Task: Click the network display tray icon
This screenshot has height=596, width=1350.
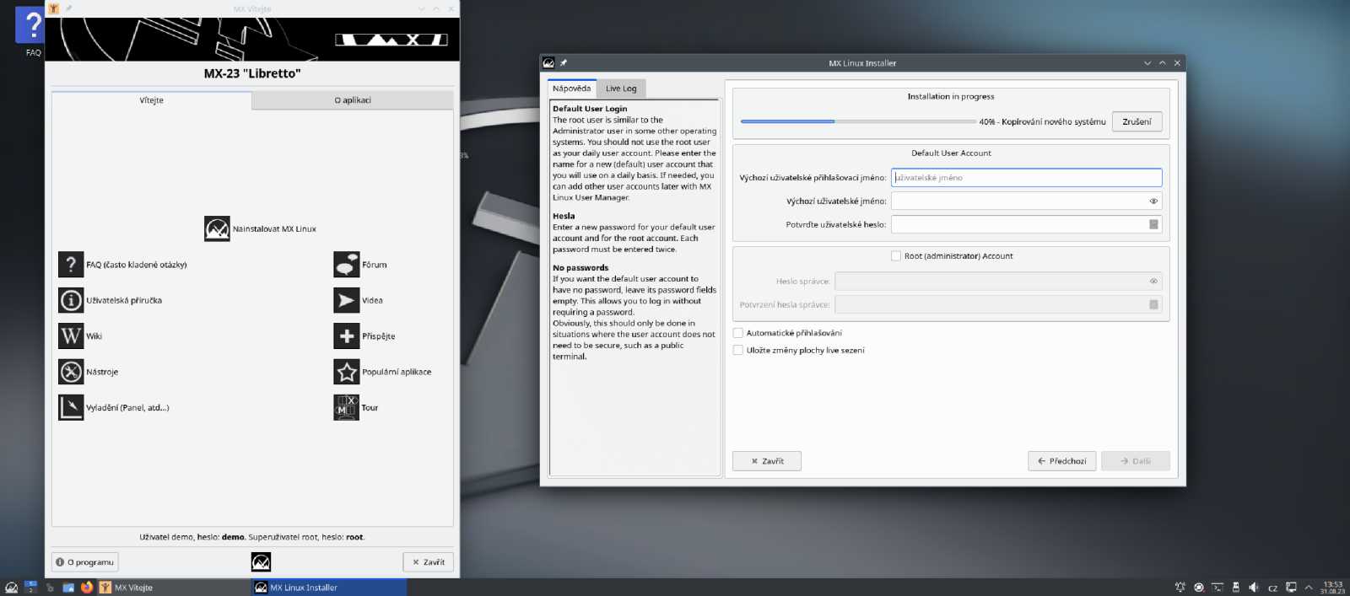Action: tap(1291, 587)
